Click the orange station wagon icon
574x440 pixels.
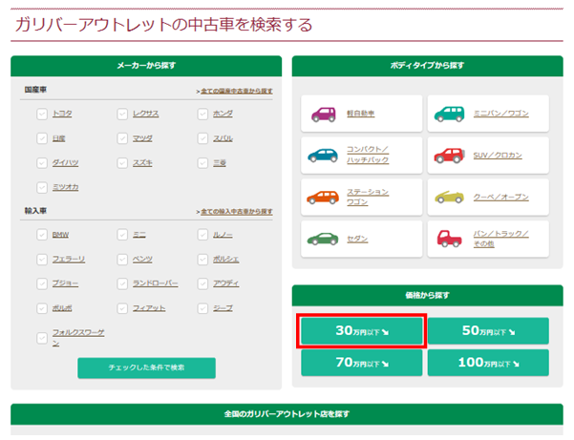(x=323, y=198)
